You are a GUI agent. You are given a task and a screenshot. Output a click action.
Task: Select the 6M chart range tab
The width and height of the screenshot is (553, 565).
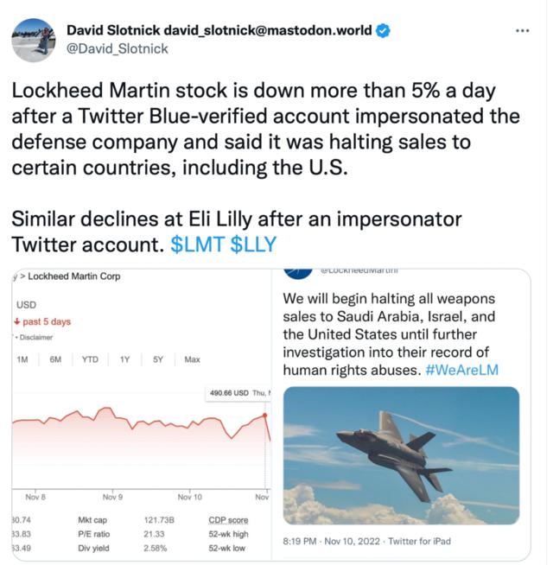coord(55,359)
